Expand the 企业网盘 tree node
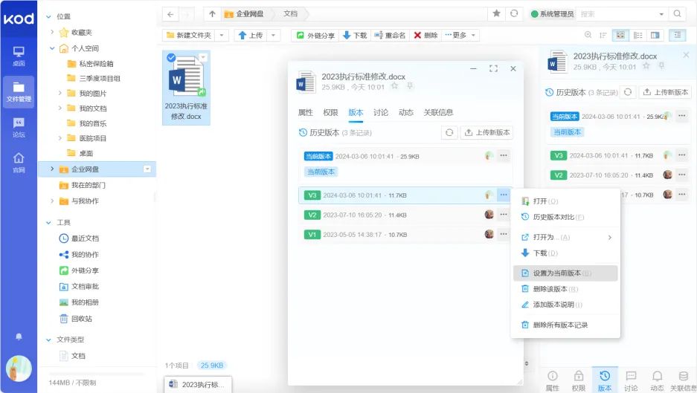The height and width of the screenshot is (393, 697). (x=52, y=169)
